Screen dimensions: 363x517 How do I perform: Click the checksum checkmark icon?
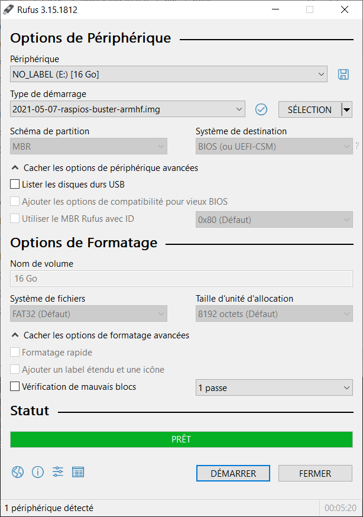tap(261, 109)
